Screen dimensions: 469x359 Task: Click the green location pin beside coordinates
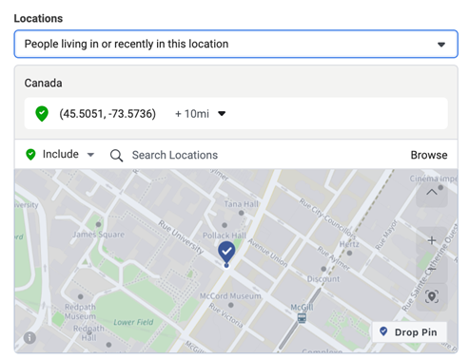[42, 114]
